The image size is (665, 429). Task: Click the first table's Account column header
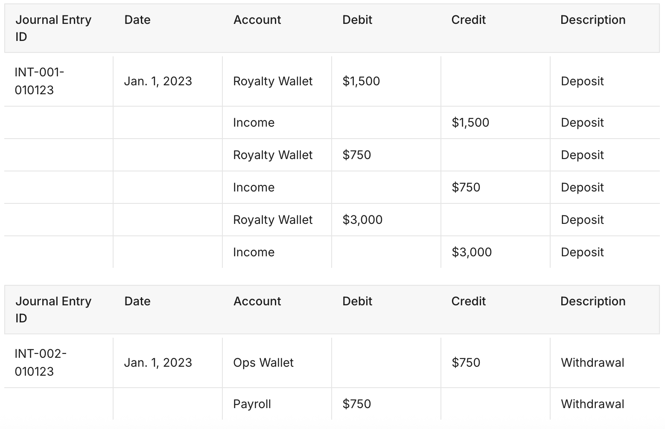(x=257, y=20)
